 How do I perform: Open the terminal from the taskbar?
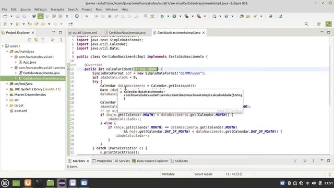click(x=39, y=183)
